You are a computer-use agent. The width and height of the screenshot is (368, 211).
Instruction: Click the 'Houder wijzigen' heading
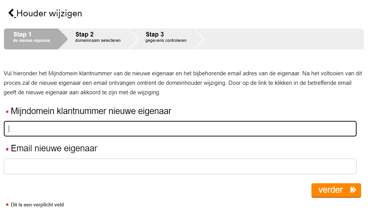click(49, 14)
